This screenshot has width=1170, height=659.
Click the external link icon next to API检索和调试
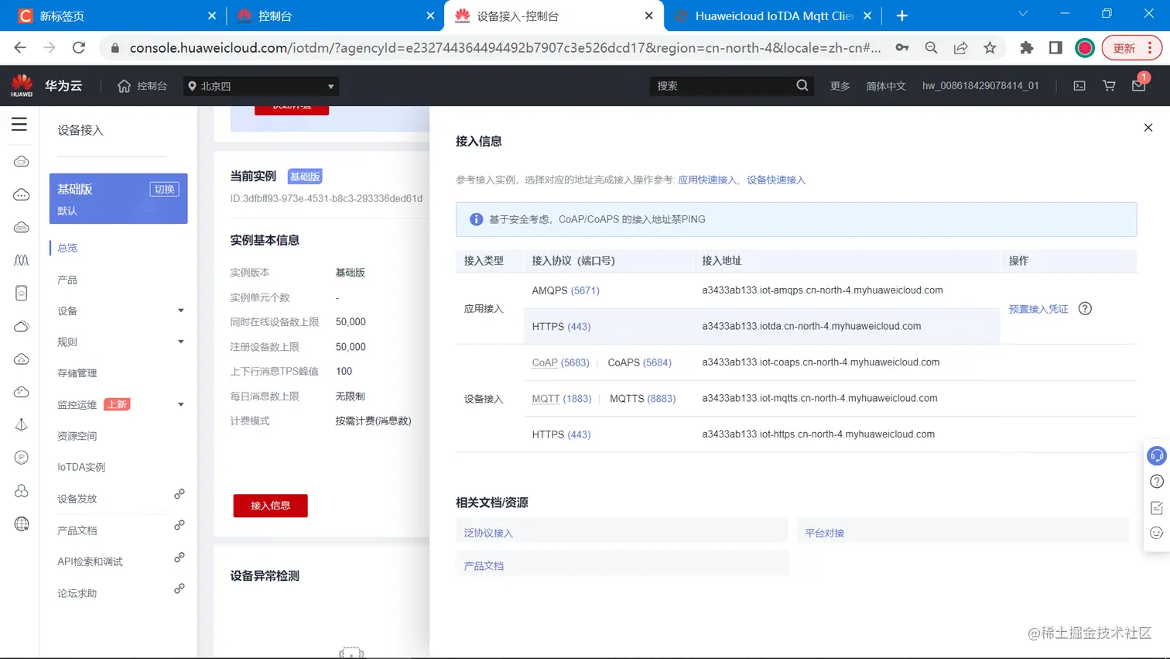click(x=179, y=558)
